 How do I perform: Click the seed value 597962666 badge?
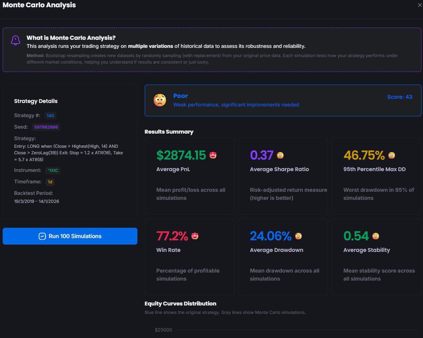tap(46, 127)
